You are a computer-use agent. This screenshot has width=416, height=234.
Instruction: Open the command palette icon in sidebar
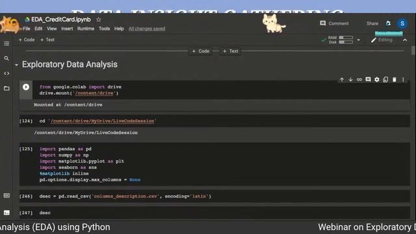[6, 196]
